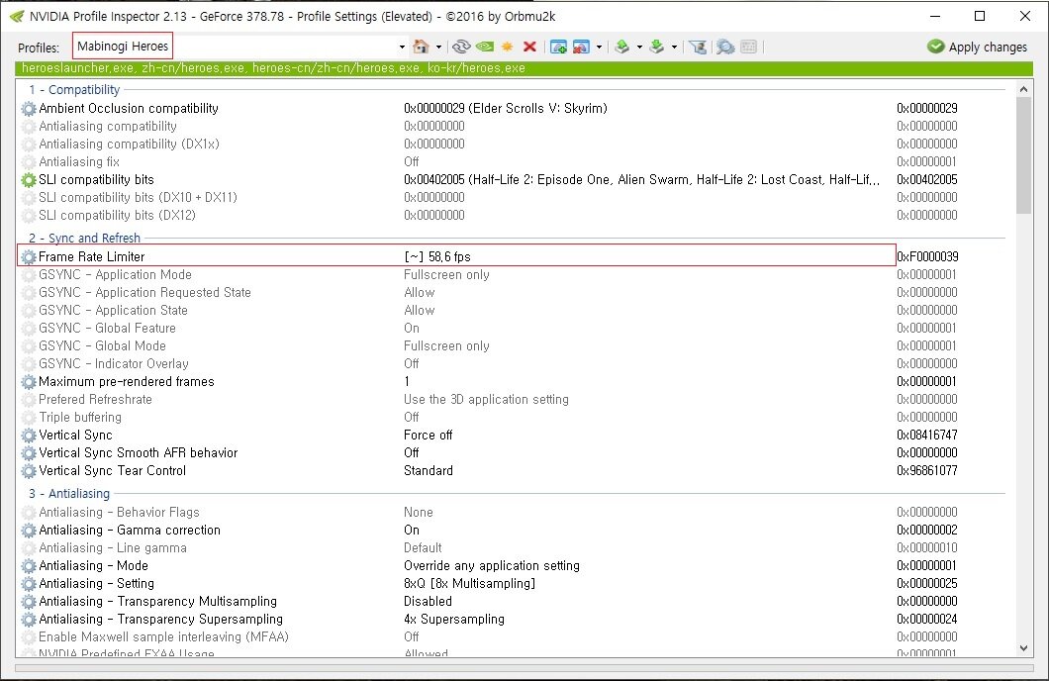This screenshot has width=1049, height=681.
Task: Click gear icon for Antialiasing - Transparency Multisampling
Action: tap(28, 602)
